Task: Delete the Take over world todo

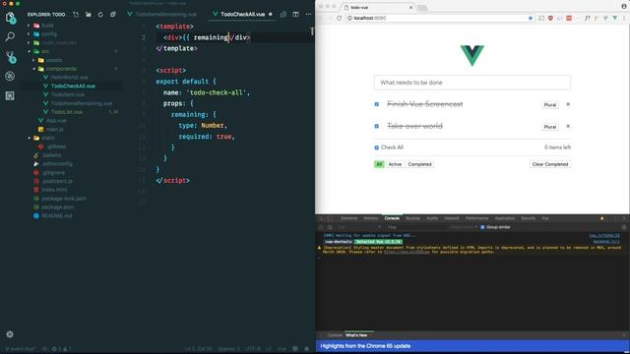Action: (568, 127)
